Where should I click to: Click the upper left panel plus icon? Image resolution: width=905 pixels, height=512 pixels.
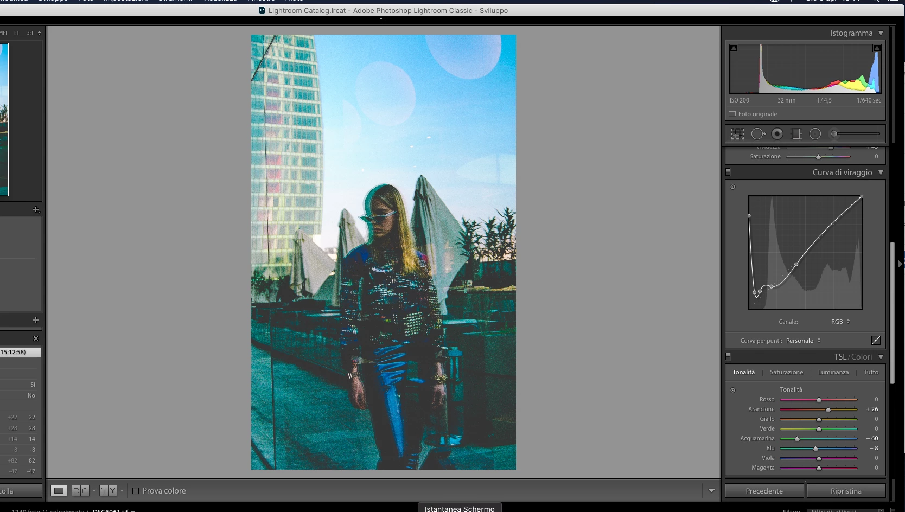[x=36, y=209]
